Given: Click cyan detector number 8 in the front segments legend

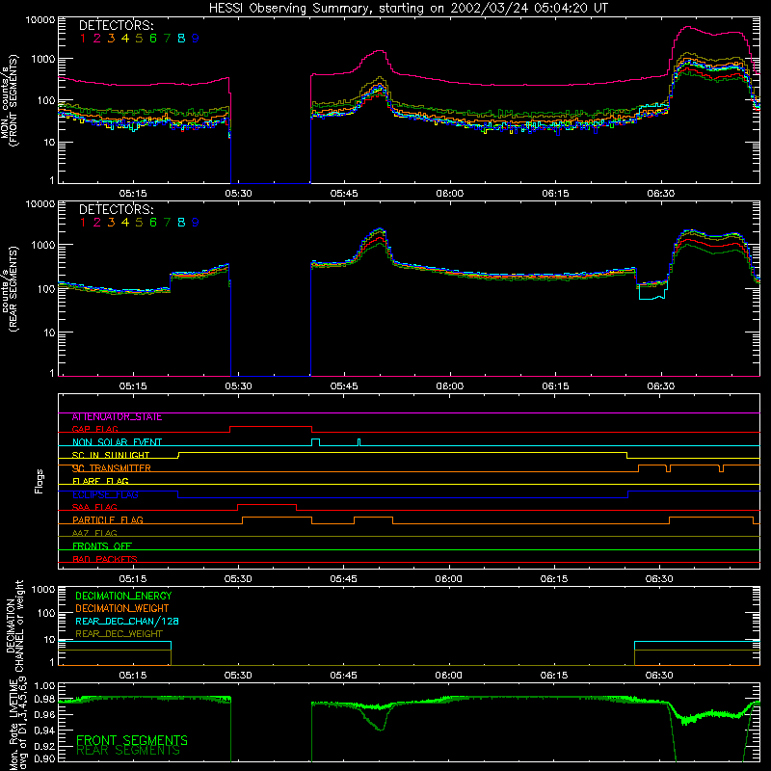Looking at the screenshot, I should 181,39.
